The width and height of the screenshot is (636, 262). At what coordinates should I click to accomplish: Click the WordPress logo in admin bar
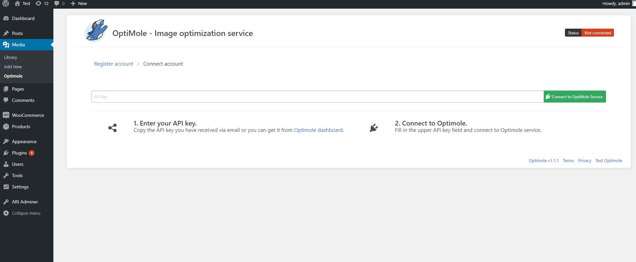6,4
